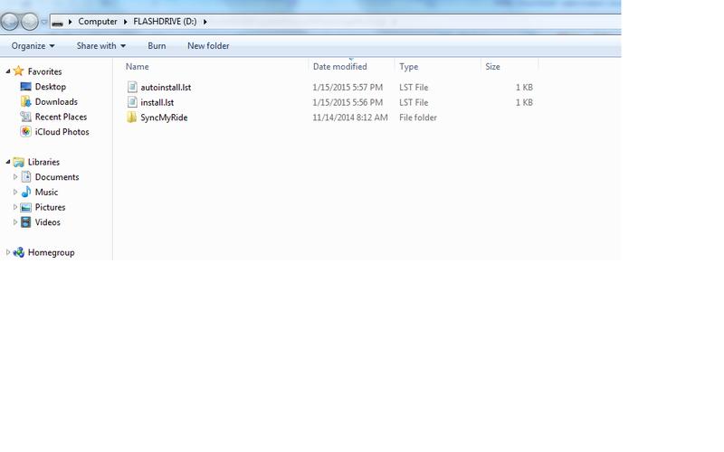Click the Desktop icon in the sidebar
The height and width of the screenshot is (452, 724).
coord(26,87)
